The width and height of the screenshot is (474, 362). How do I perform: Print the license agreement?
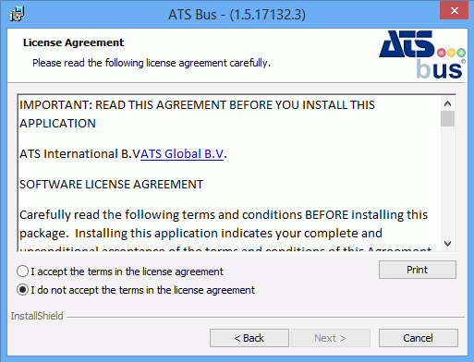[418, 270]
